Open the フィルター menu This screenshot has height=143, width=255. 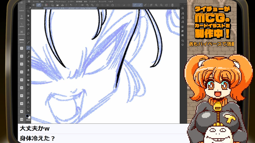pos(93,2)
